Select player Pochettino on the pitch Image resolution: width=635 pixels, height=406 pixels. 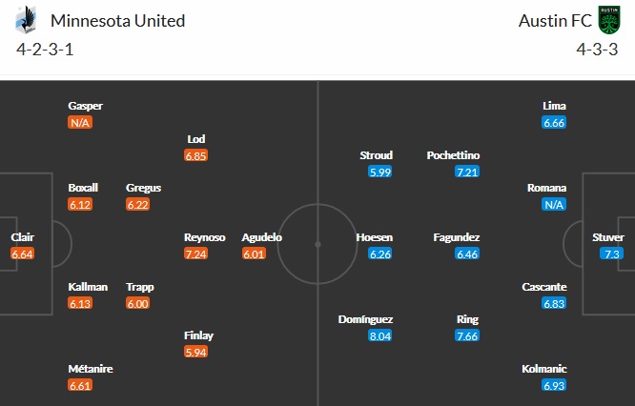click(x=454, y=155)
